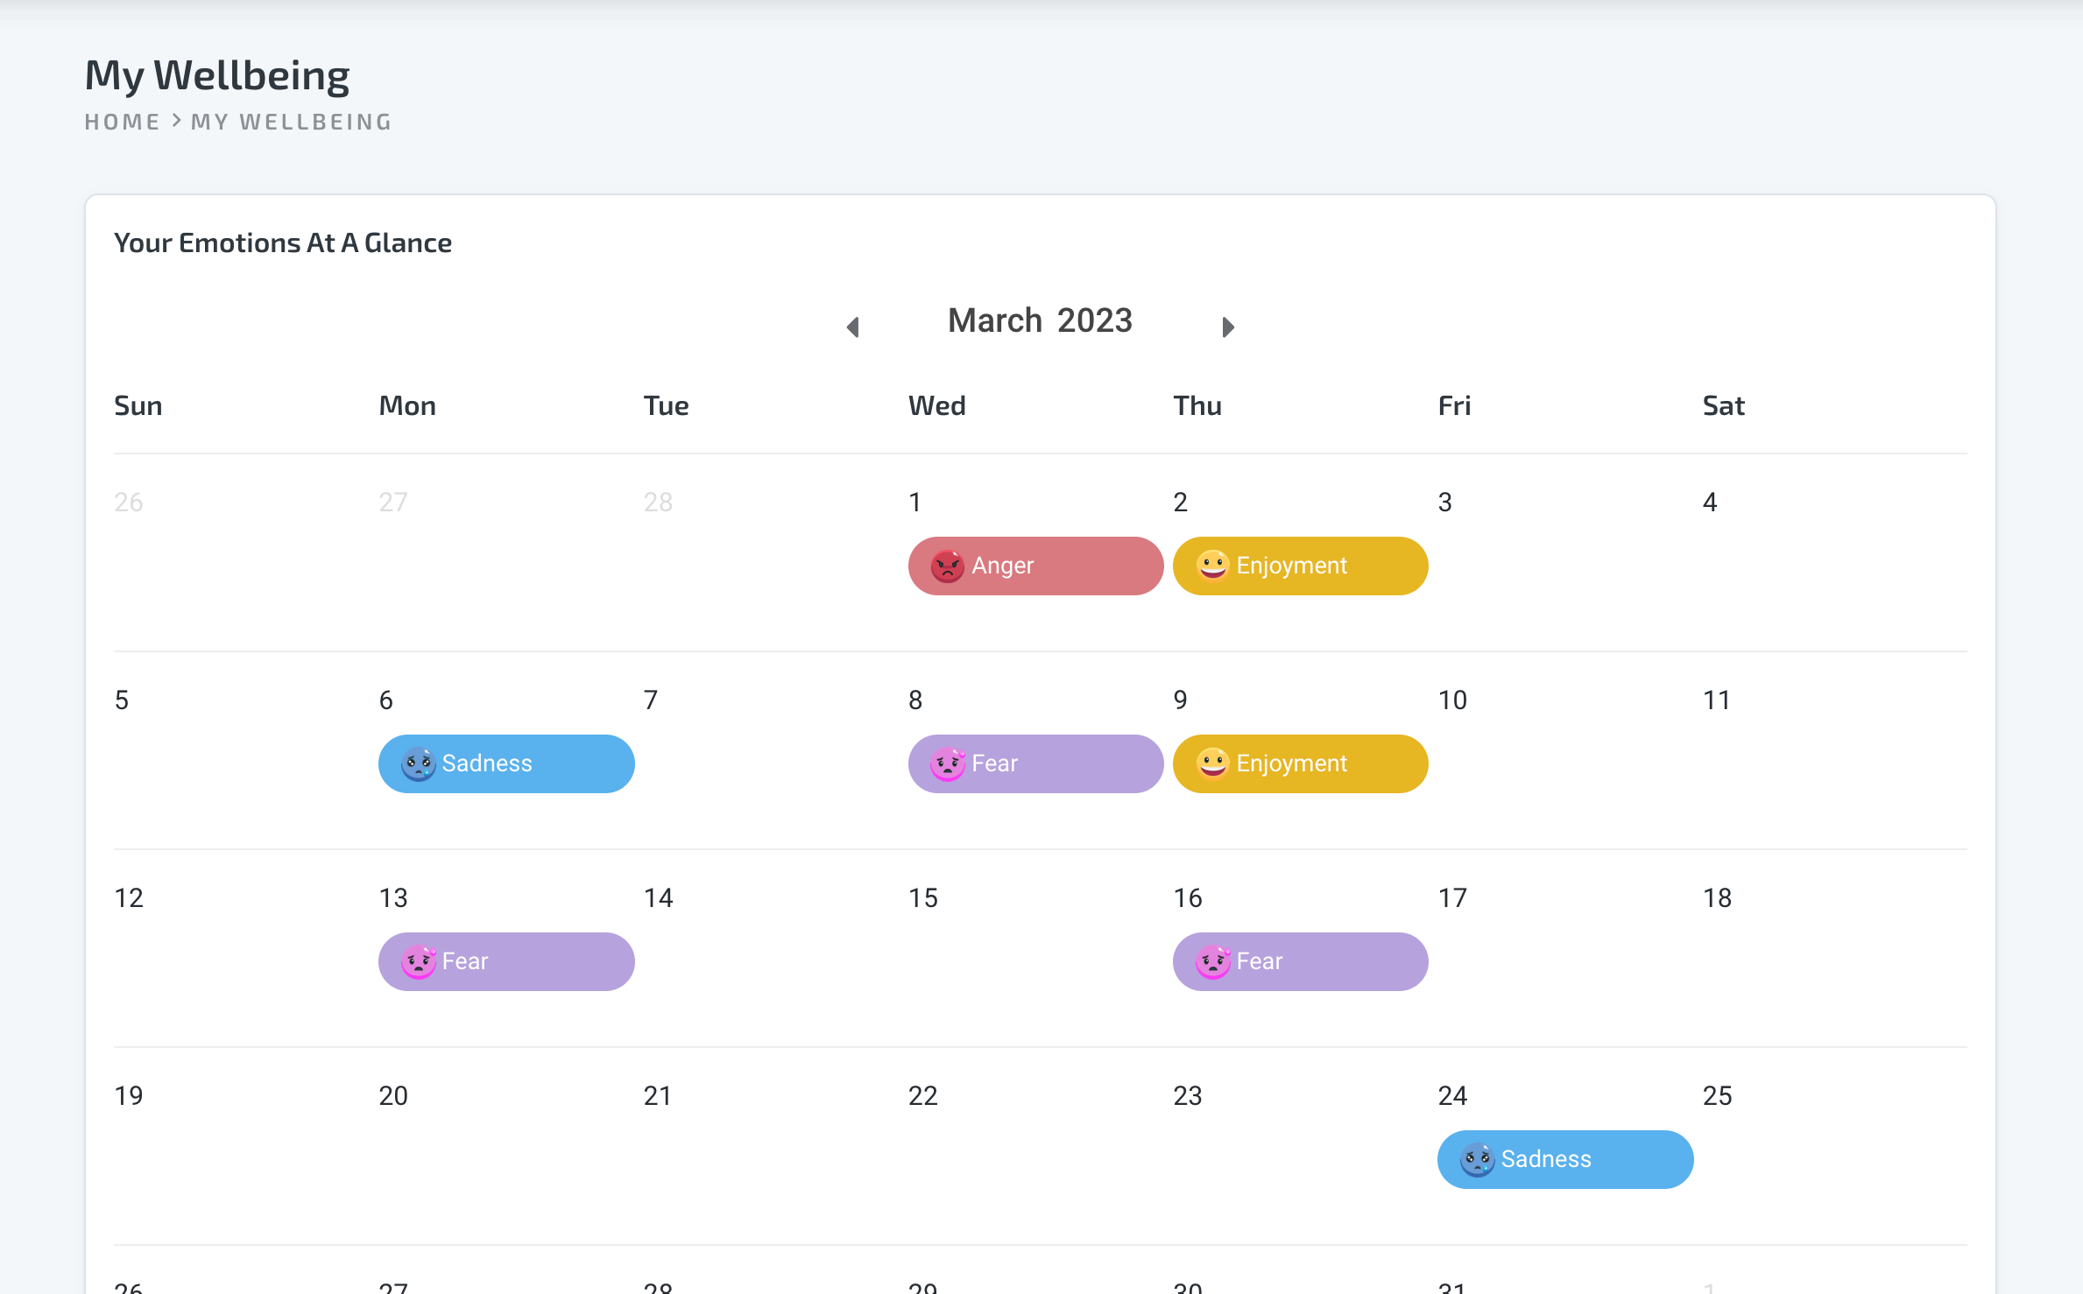Select date 7 in the calendar
This screenshot has width=2083, height=1294.
pos(651,700)
